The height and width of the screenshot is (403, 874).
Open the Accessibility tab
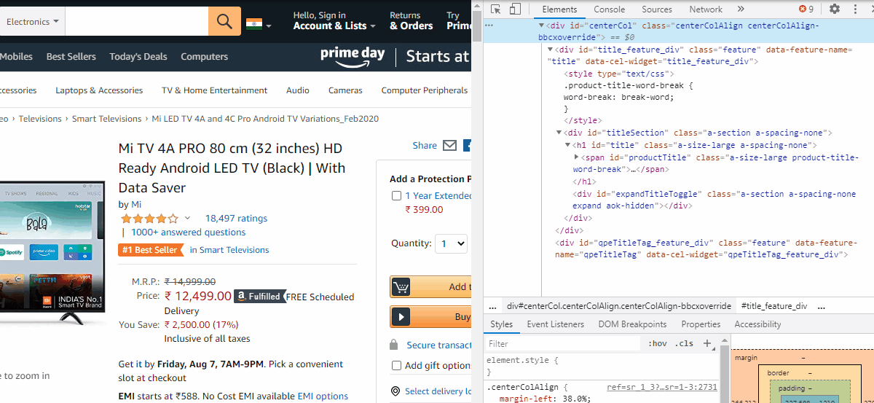(757, 324)
